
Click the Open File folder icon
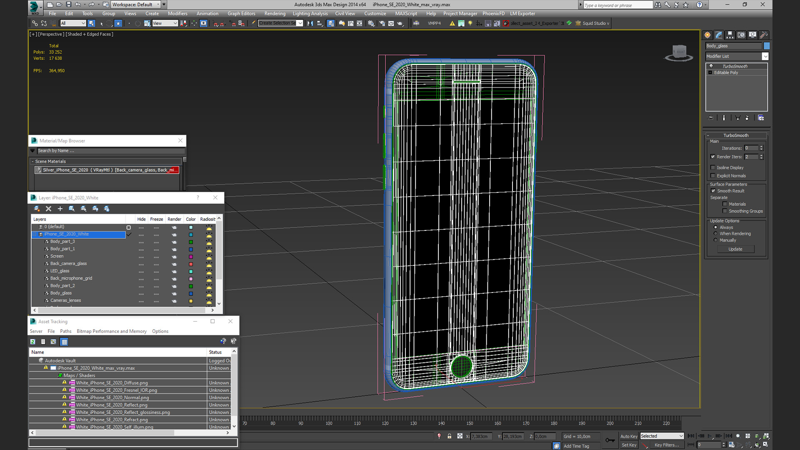59,5
